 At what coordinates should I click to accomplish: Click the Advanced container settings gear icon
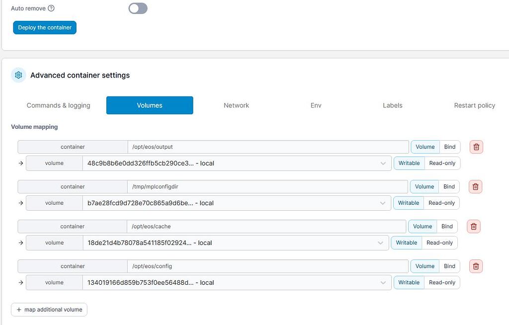coord(18,75)
